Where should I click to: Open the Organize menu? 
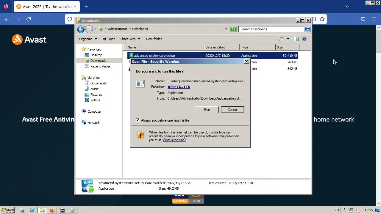pyautogui.click(x=88, y=39)
